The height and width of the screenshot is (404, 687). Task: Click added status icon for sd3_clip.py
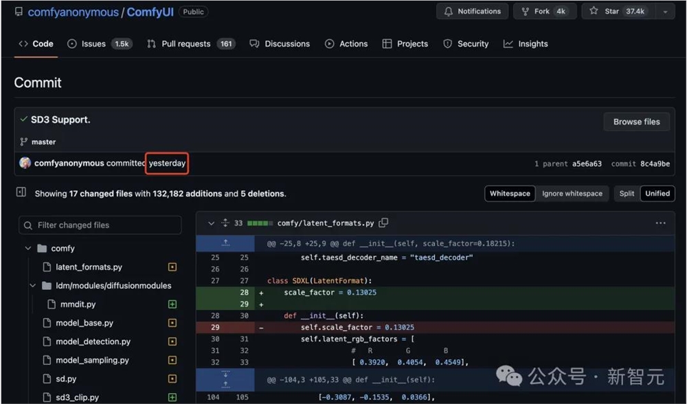pyautogui.click(x=172, y=397)
